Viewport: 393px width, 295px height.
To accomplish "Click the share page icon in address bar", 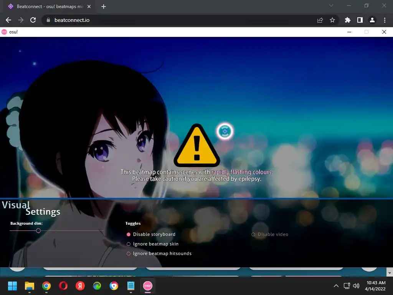I will coord(320,20).
